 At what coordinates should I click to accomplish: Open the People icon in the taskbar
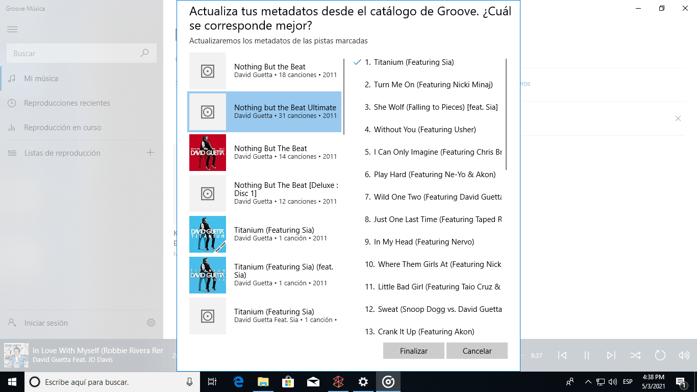[x=570, y=382]
